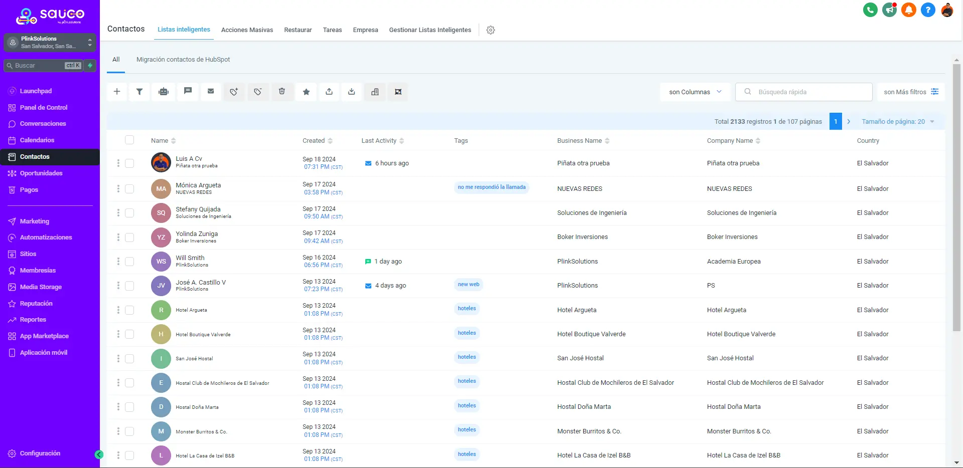Open Tareas tab
This screenshot has height=468, width=963.
tap(332, 30)
